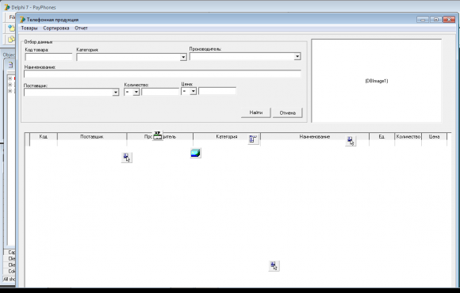Screen dimensions: 460x293
Task: Select the MainMenu component icon near Категория header
Action: click(x=253, y=139)
